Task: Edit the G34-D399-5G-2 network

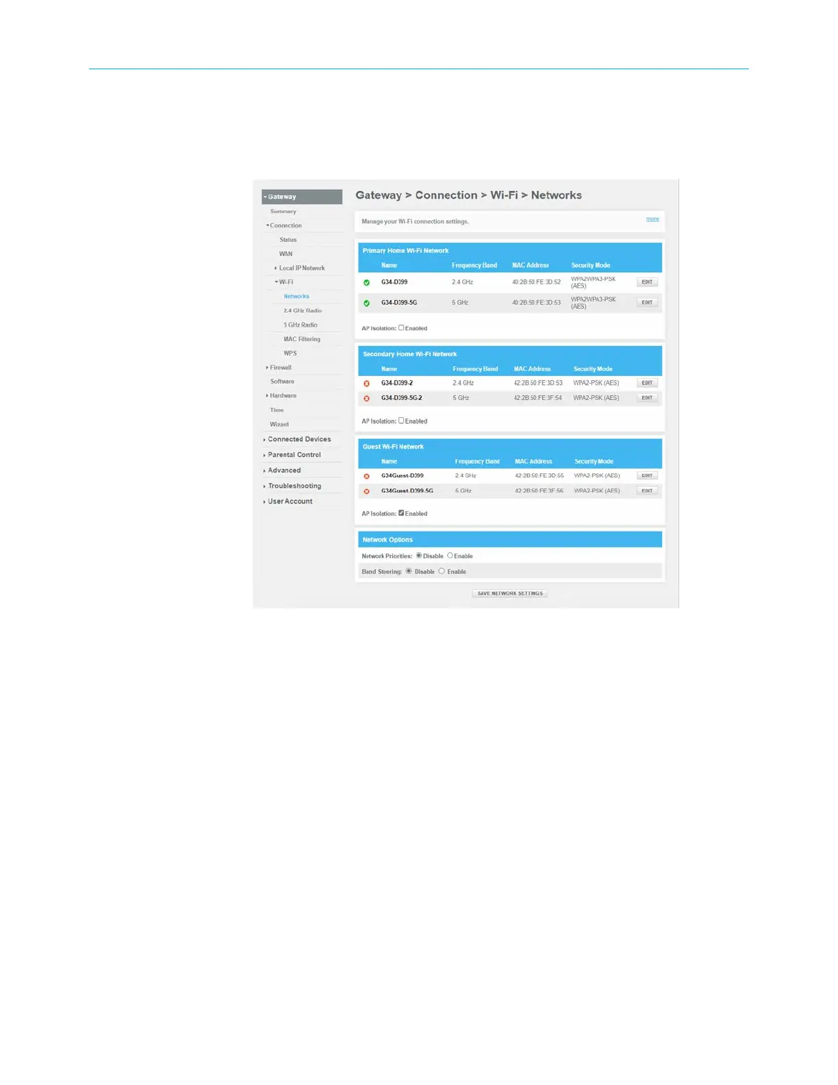Action: click(x=647, y=398)
